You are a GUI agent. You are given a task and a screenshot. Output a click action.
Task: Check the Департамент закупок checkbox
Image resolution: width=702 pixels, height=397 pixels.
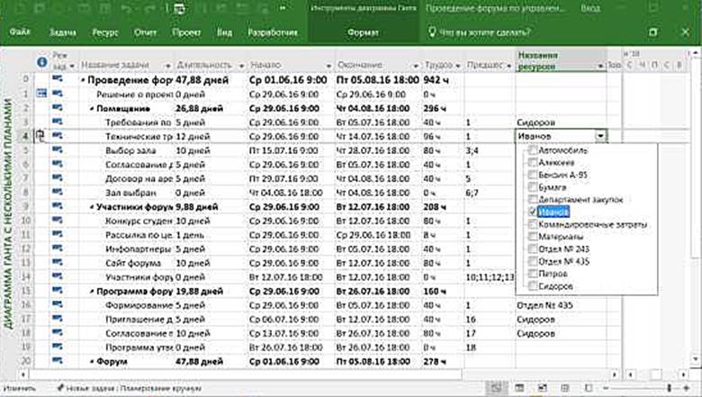pyautogui.click(x=533, y=200)
